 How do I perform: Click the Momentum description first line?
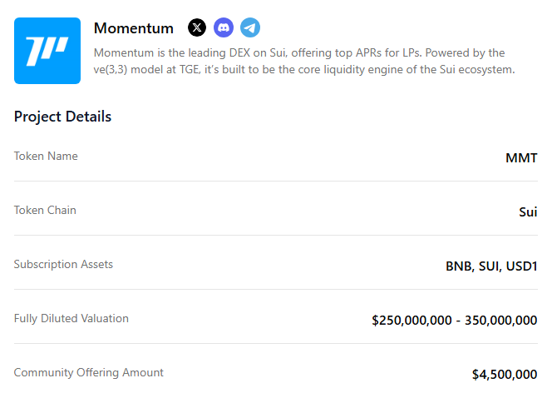coord(299,53)
